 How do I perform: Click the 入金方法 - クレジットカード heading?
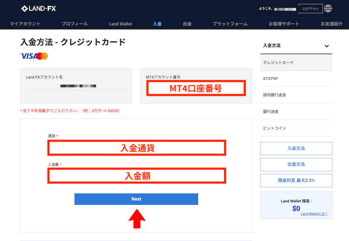[x=73, y=42]
